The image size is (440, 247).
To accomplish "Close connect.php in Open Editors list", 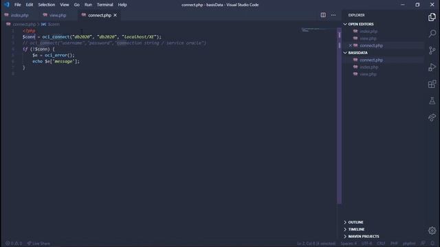I will coord(350,45).
